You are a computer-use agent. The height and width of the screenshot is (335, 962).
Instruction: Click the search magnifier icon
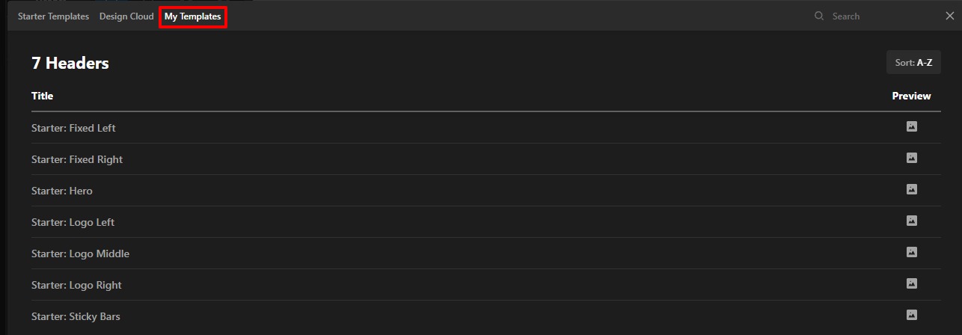tap(819, 16)
